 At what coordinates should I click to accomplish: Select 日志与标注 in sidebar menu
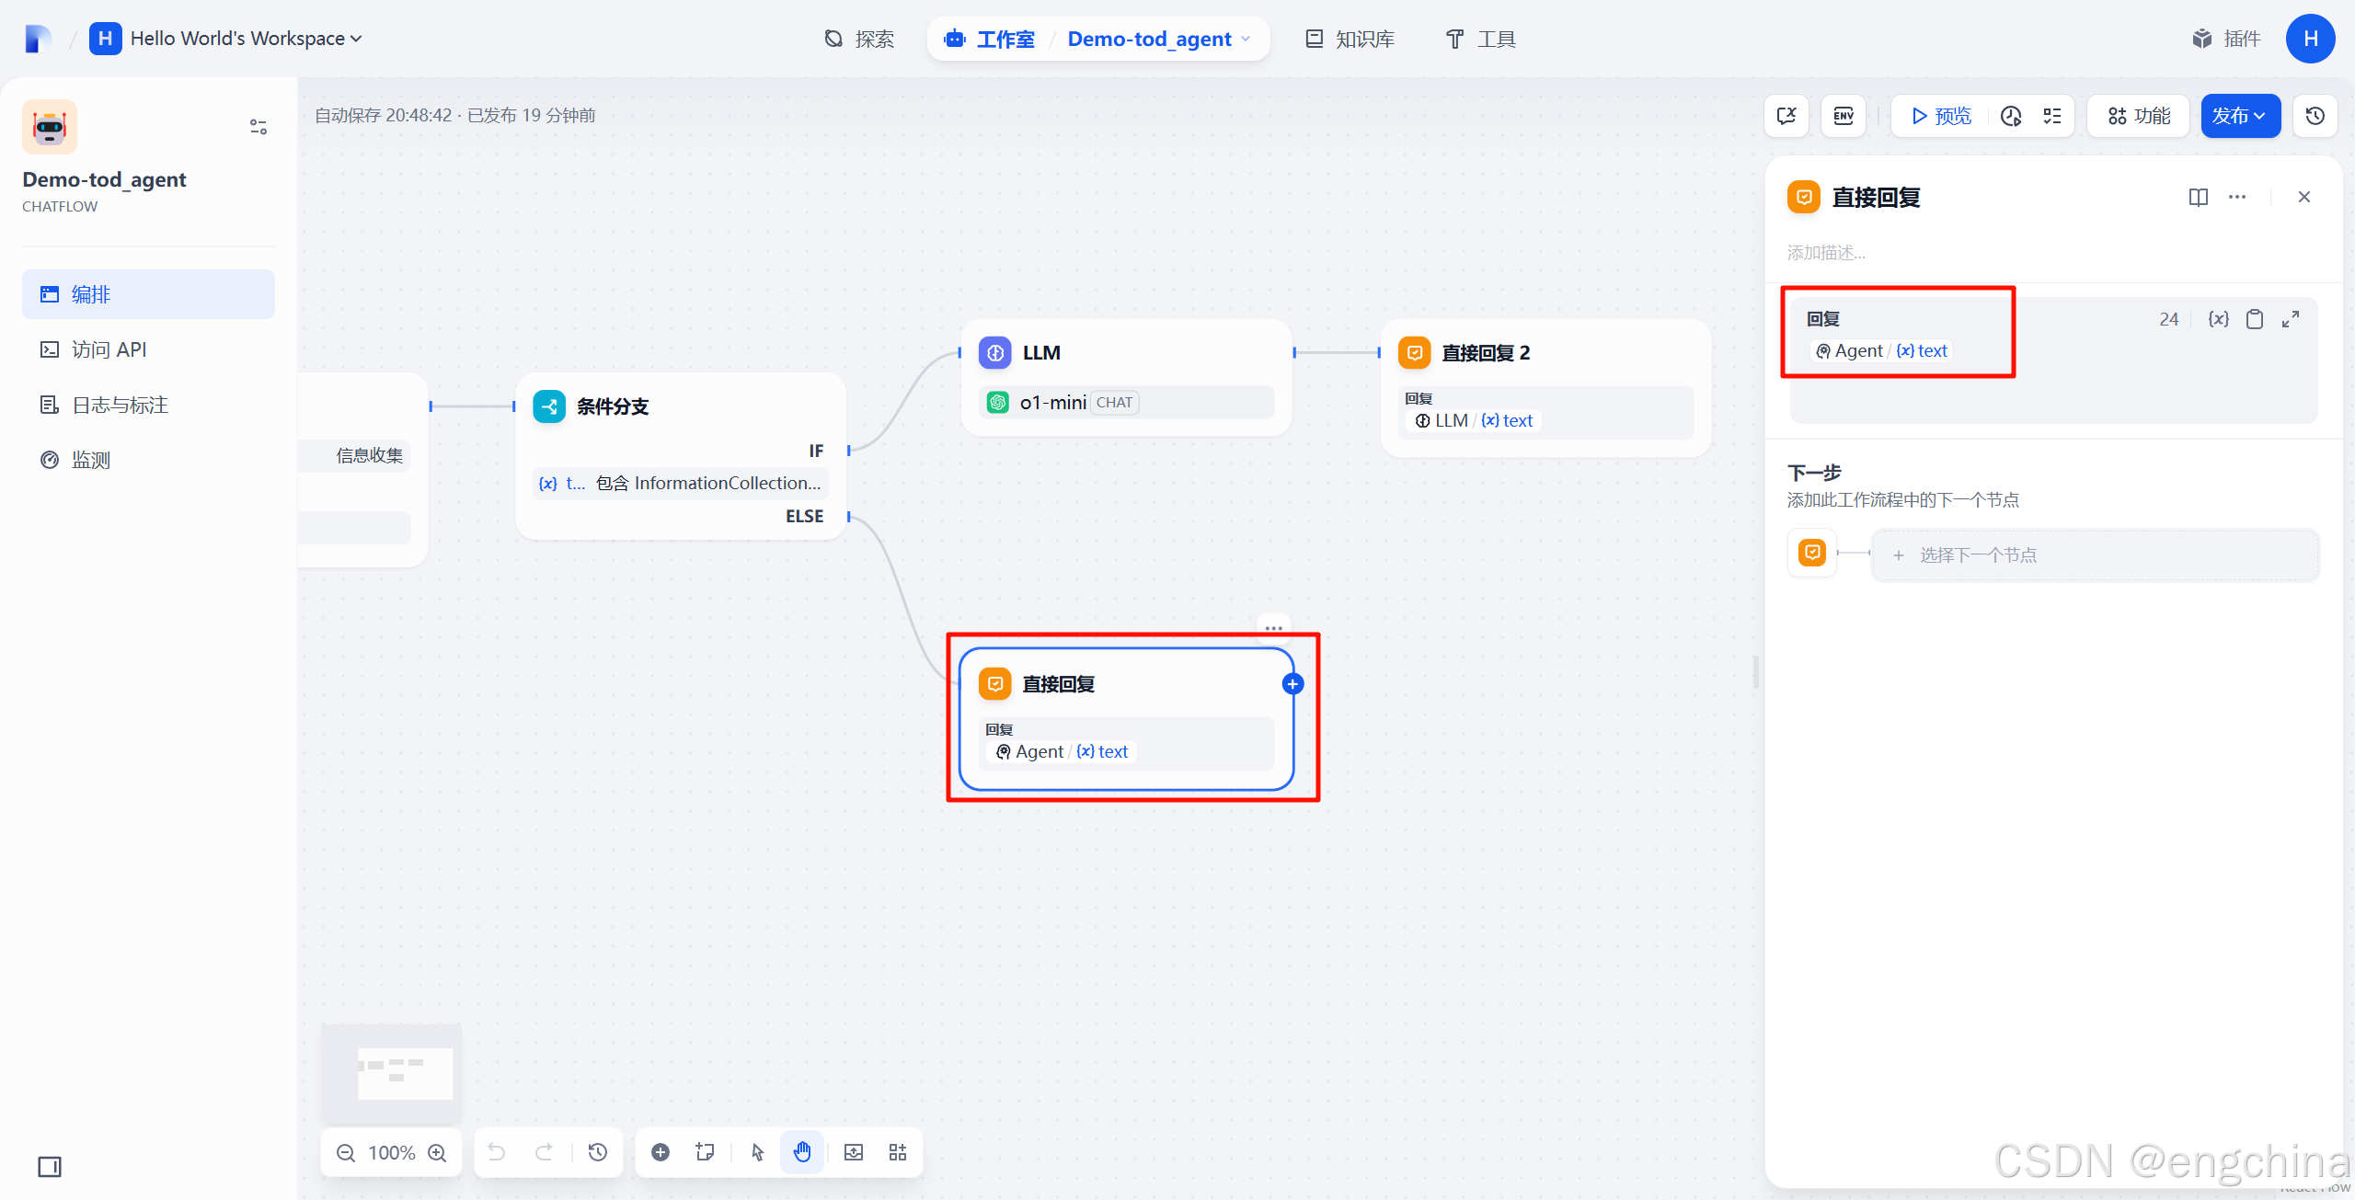click(x=120, y=405)
